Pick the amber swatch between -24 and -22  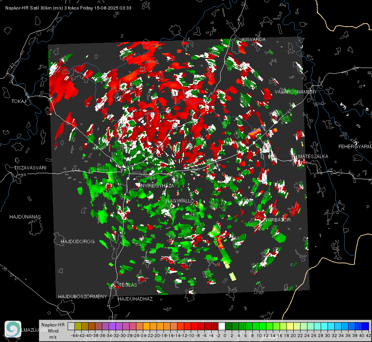point(146,326)
